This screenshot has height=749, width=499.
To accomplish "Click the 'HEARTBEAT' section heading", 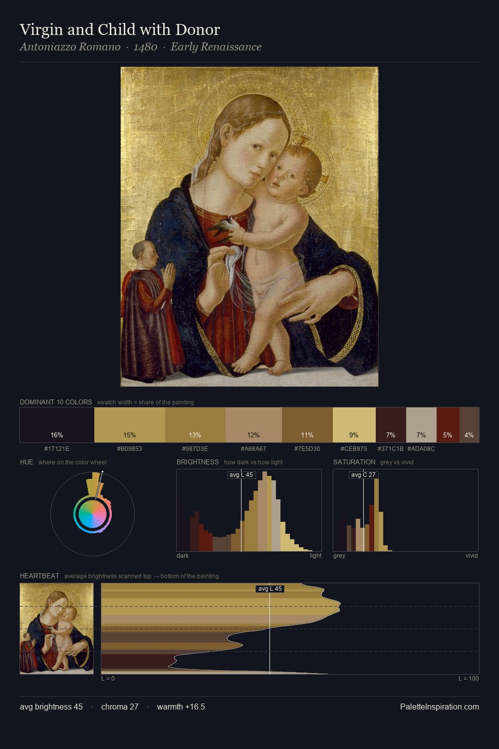I will point(39,576).
